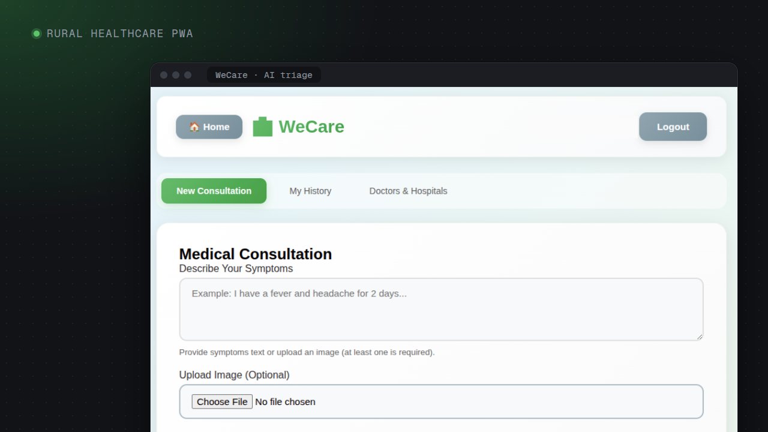Focus the symptoms description text area

[x=441, y=309]
